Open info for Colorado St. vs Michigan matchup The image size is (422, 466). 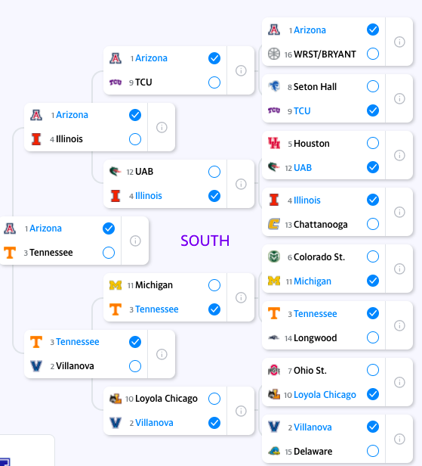[399, 269]
